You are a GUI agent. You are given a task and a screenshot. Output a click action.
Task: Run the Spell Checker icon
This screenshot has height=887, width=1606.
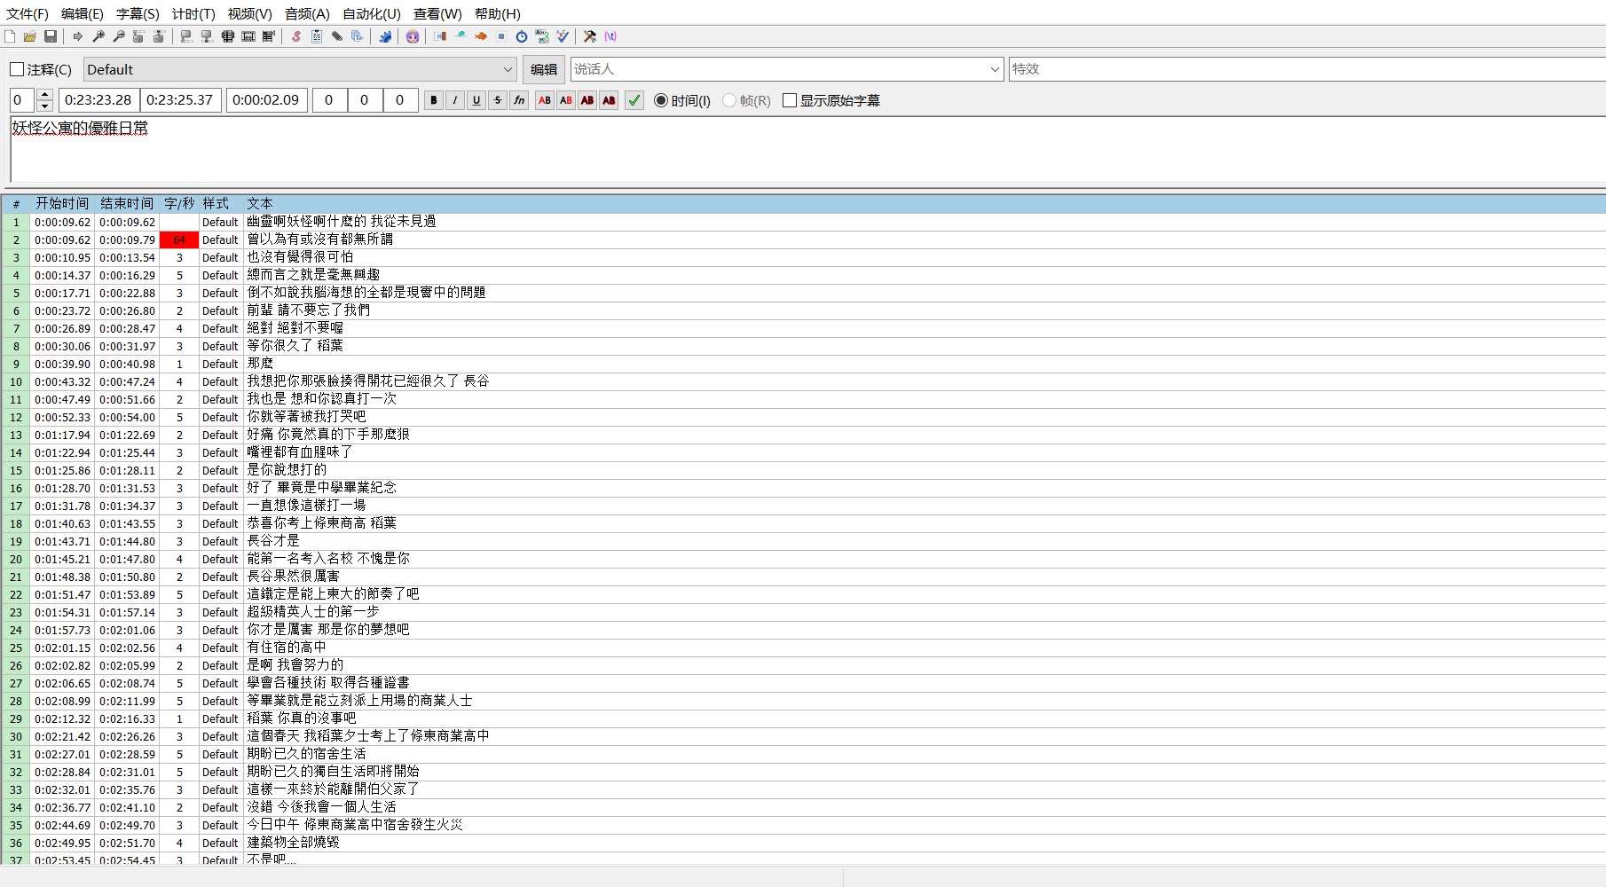pos(563,36)
